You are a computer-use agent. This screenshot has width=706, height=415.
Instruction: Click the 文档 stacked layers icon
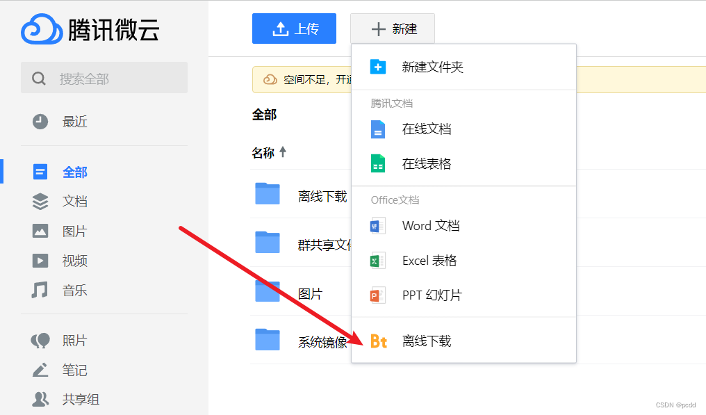click(40, 201)
